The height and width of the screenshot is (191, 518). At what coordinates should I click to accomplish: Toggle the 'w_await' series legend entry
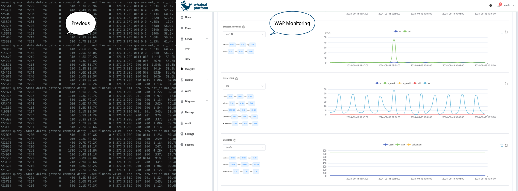point(404,83)
